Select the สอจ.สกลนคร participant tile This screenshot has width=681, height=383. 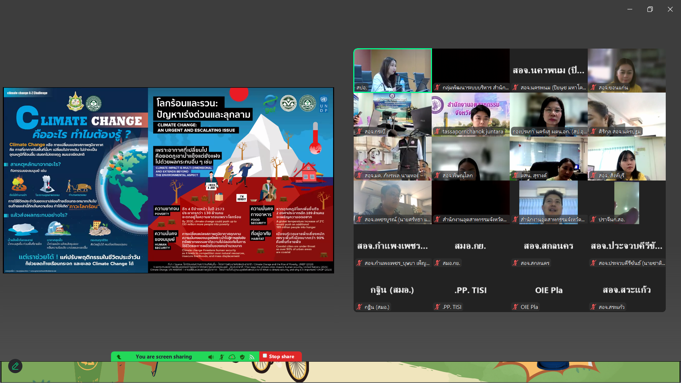point(548,246)
